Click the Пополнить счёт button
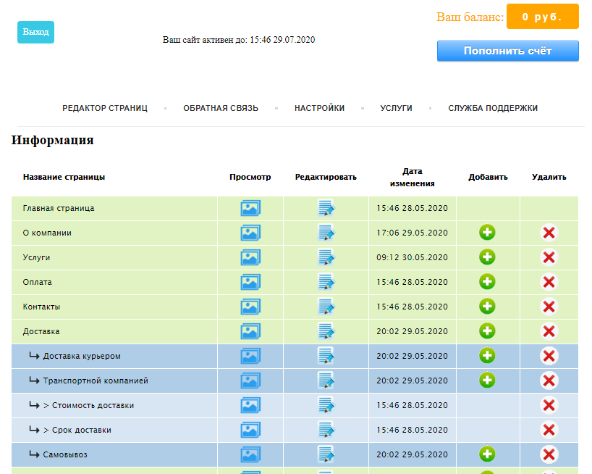592x474 pixels. pos(507,51)
